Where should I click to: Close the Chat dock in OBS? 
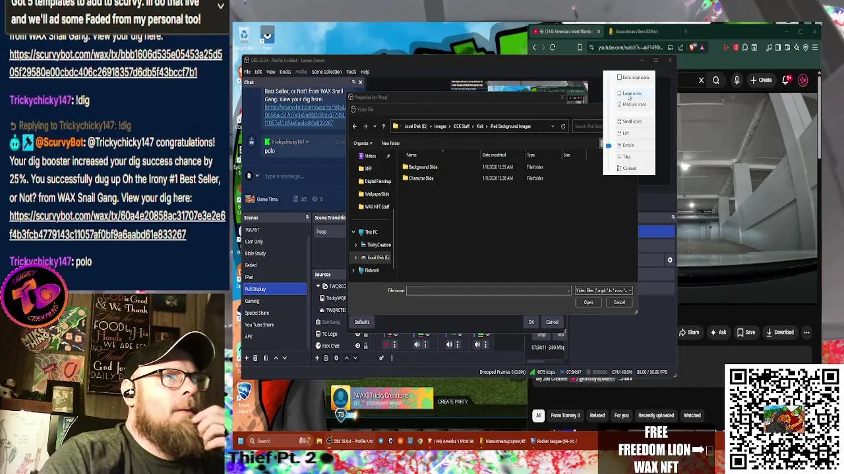click(360, 82)
